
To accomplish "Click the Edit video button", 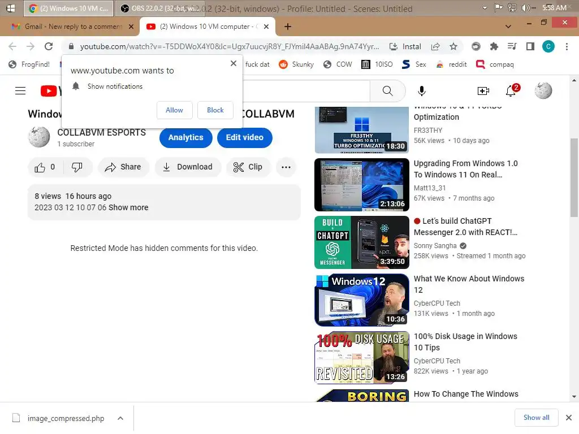I will (x=244, y=138).
